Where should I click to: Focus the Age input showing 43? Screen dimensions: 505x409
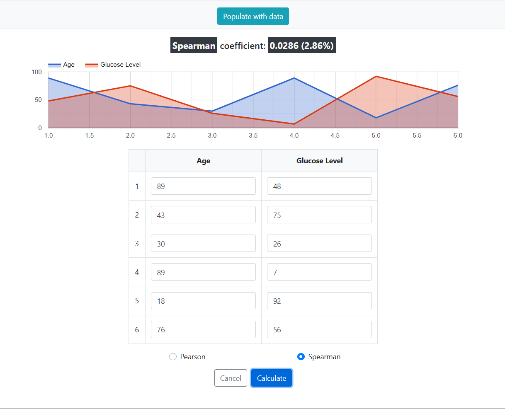[203, 215]
